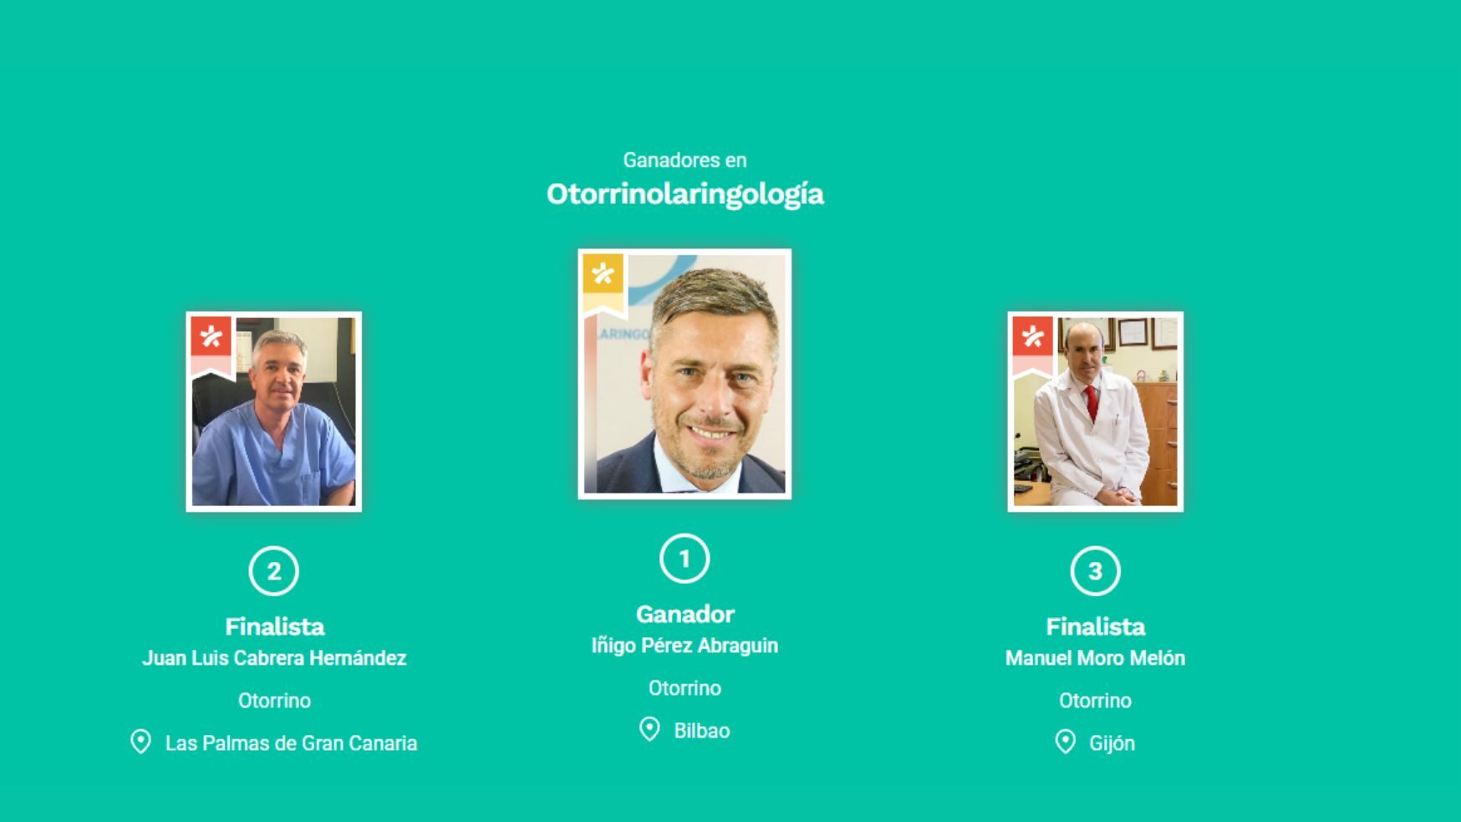The width and height of the screenshot is (1461, 822).
Task: Open Juan Luis Cabrera Hernández's photo
Action: pos(273,411)
